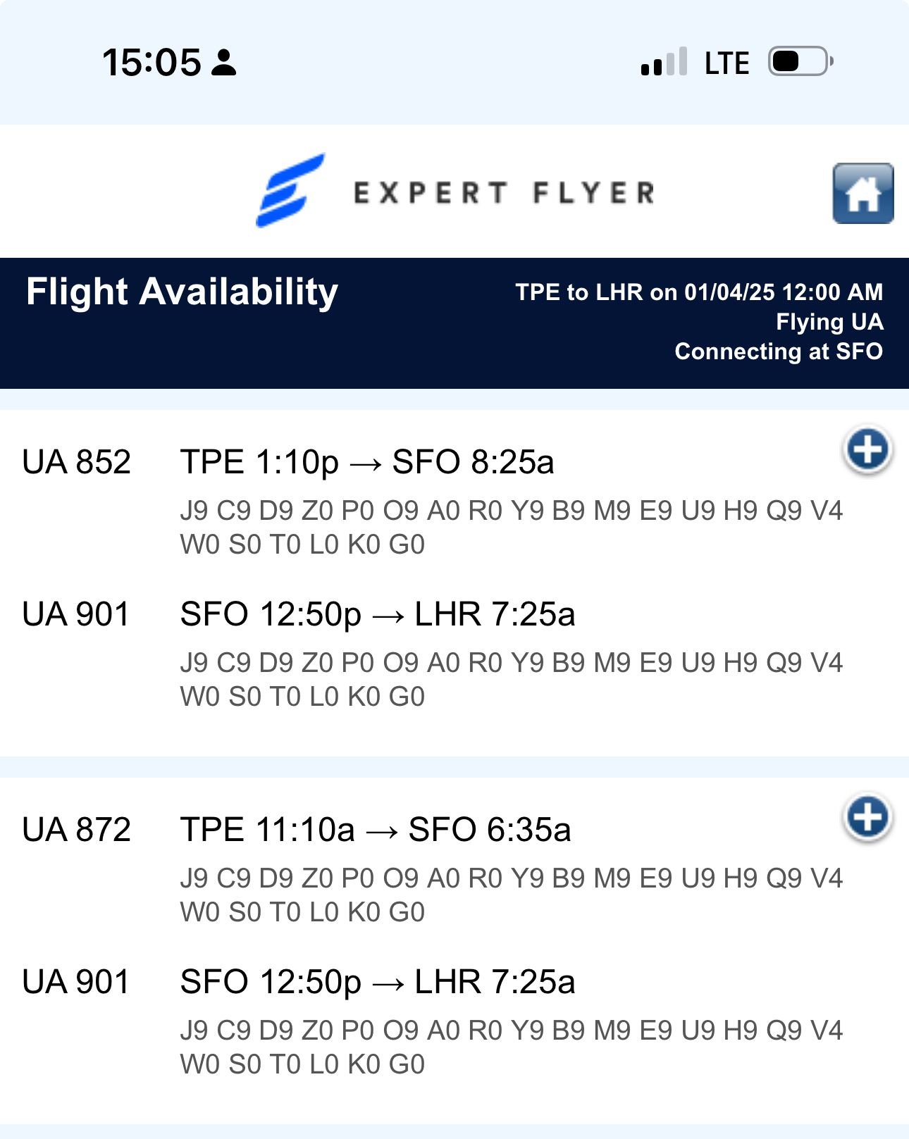Open the TPE 11:10a to SFO 6:35a segment
Screen dimensions: 909x1139
click(x=375, y=830)
